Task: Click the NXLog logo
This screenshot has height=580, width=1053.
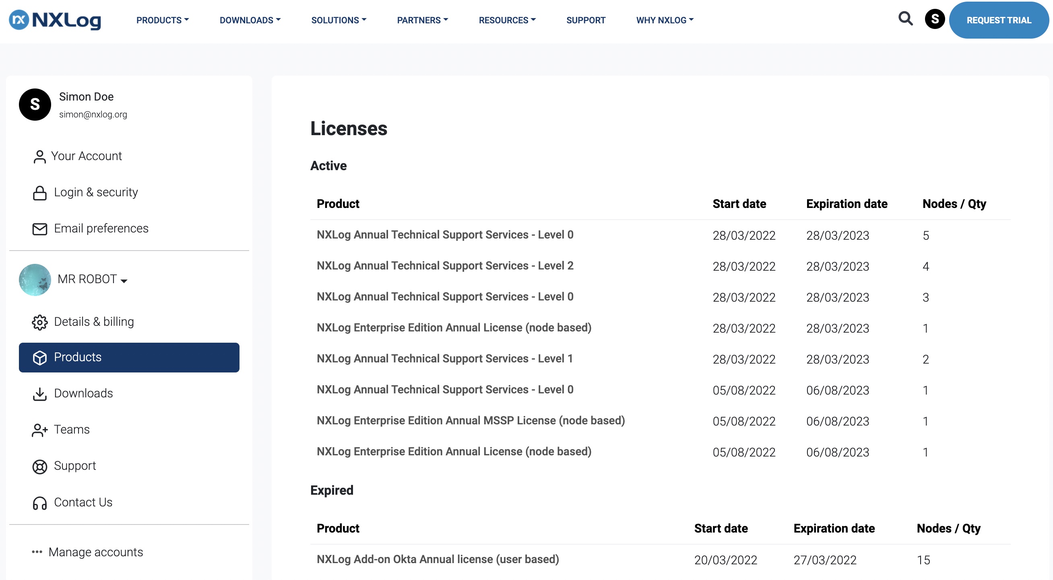Action: tap(55, 20)
